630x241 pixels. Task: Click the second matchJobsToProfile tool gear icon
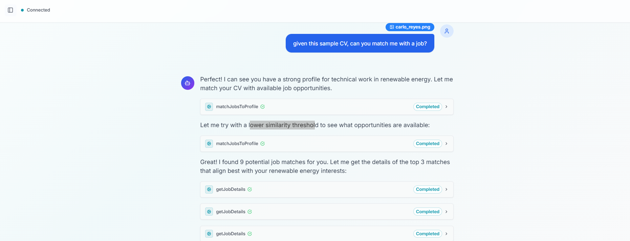(x=209, y=144)
